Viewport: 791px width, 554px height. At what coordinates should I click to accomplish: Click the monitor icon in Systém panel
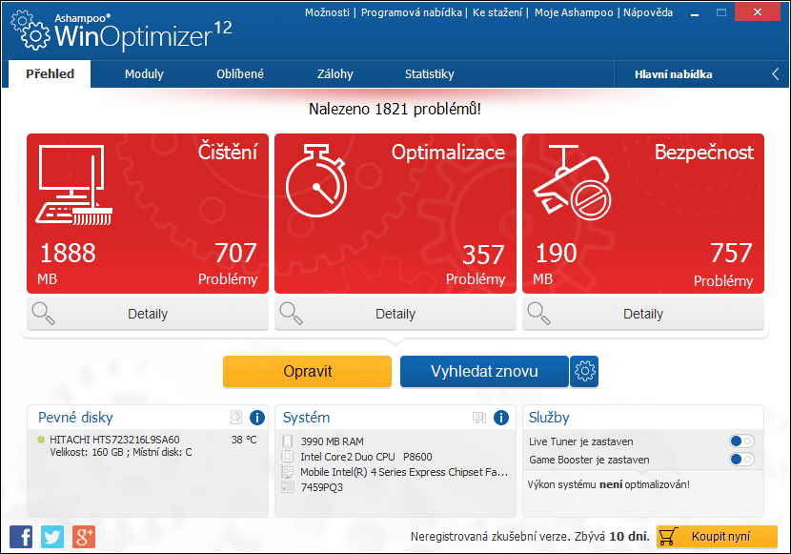(x=479, y=418)
